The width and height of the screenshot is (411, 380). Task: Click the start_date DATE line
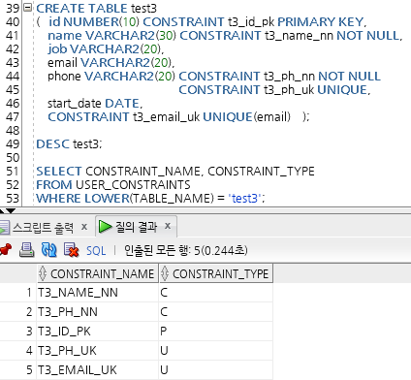coord(95,104)
